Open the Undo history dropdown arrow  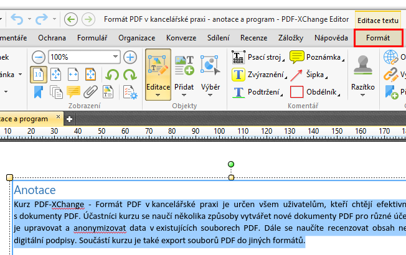click(29, 19)
